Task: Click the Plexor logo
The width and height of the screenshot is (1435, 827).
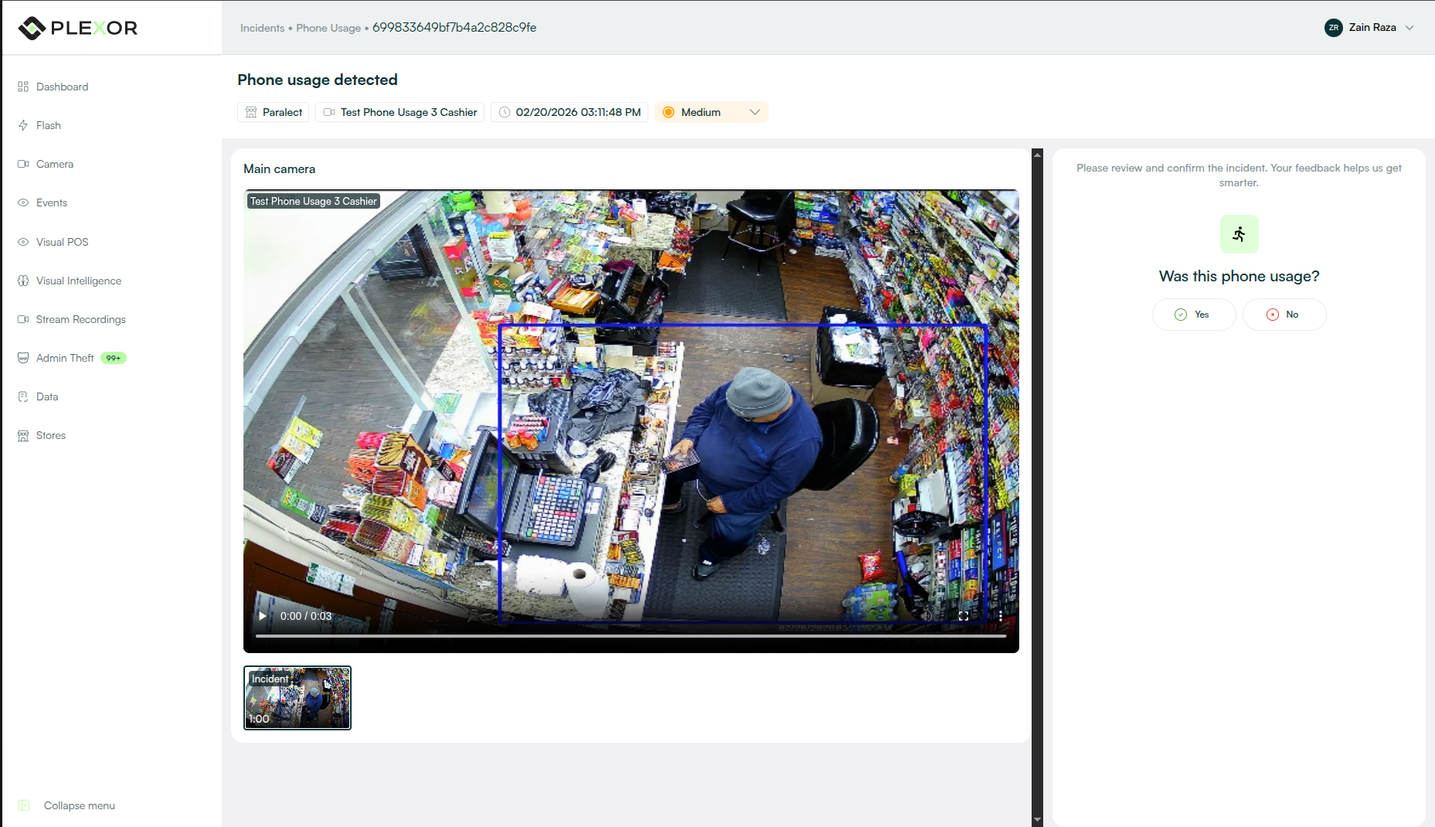Action: coord(77,28)
